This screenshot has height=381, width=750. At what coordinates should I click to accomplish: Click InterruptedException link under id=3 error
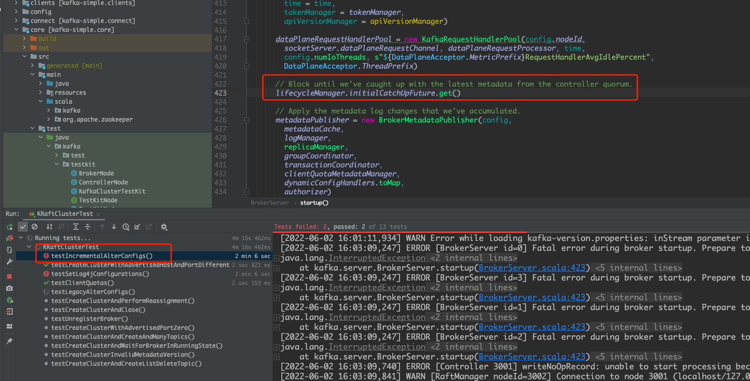tap(377, 288)
